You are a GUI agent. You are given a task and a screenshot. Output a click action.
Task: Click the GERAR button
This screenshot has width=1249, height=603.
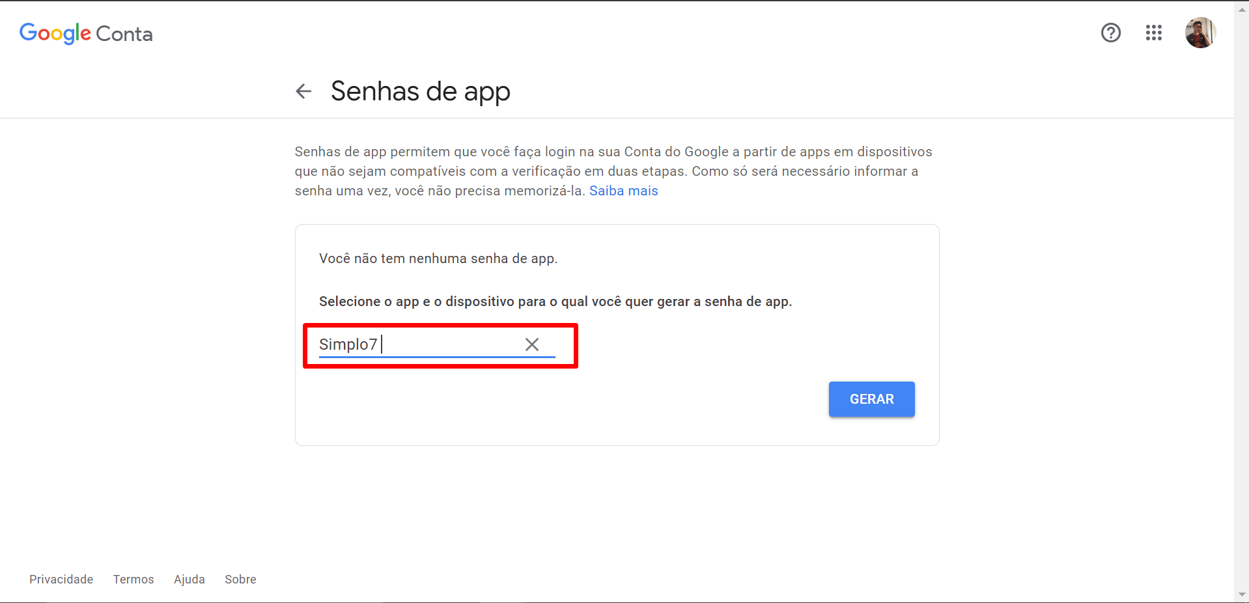(x=871, y=399)
